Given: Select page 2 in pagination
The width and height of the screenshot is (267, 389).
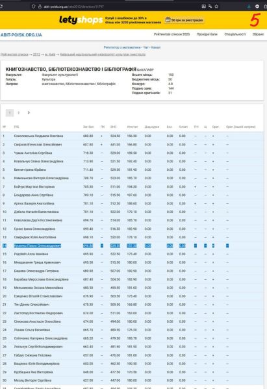Looking at the screenshot, I should 18,113.
